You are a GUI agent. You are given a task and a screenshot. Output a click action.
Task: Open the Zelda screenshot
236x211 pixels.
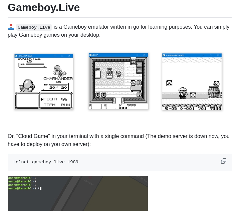pos(119,81)
